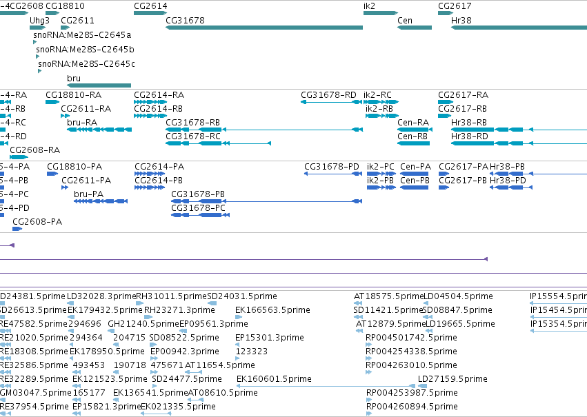
Task: Click EST LD04504.5prime
Action: (x=458, y=296)
